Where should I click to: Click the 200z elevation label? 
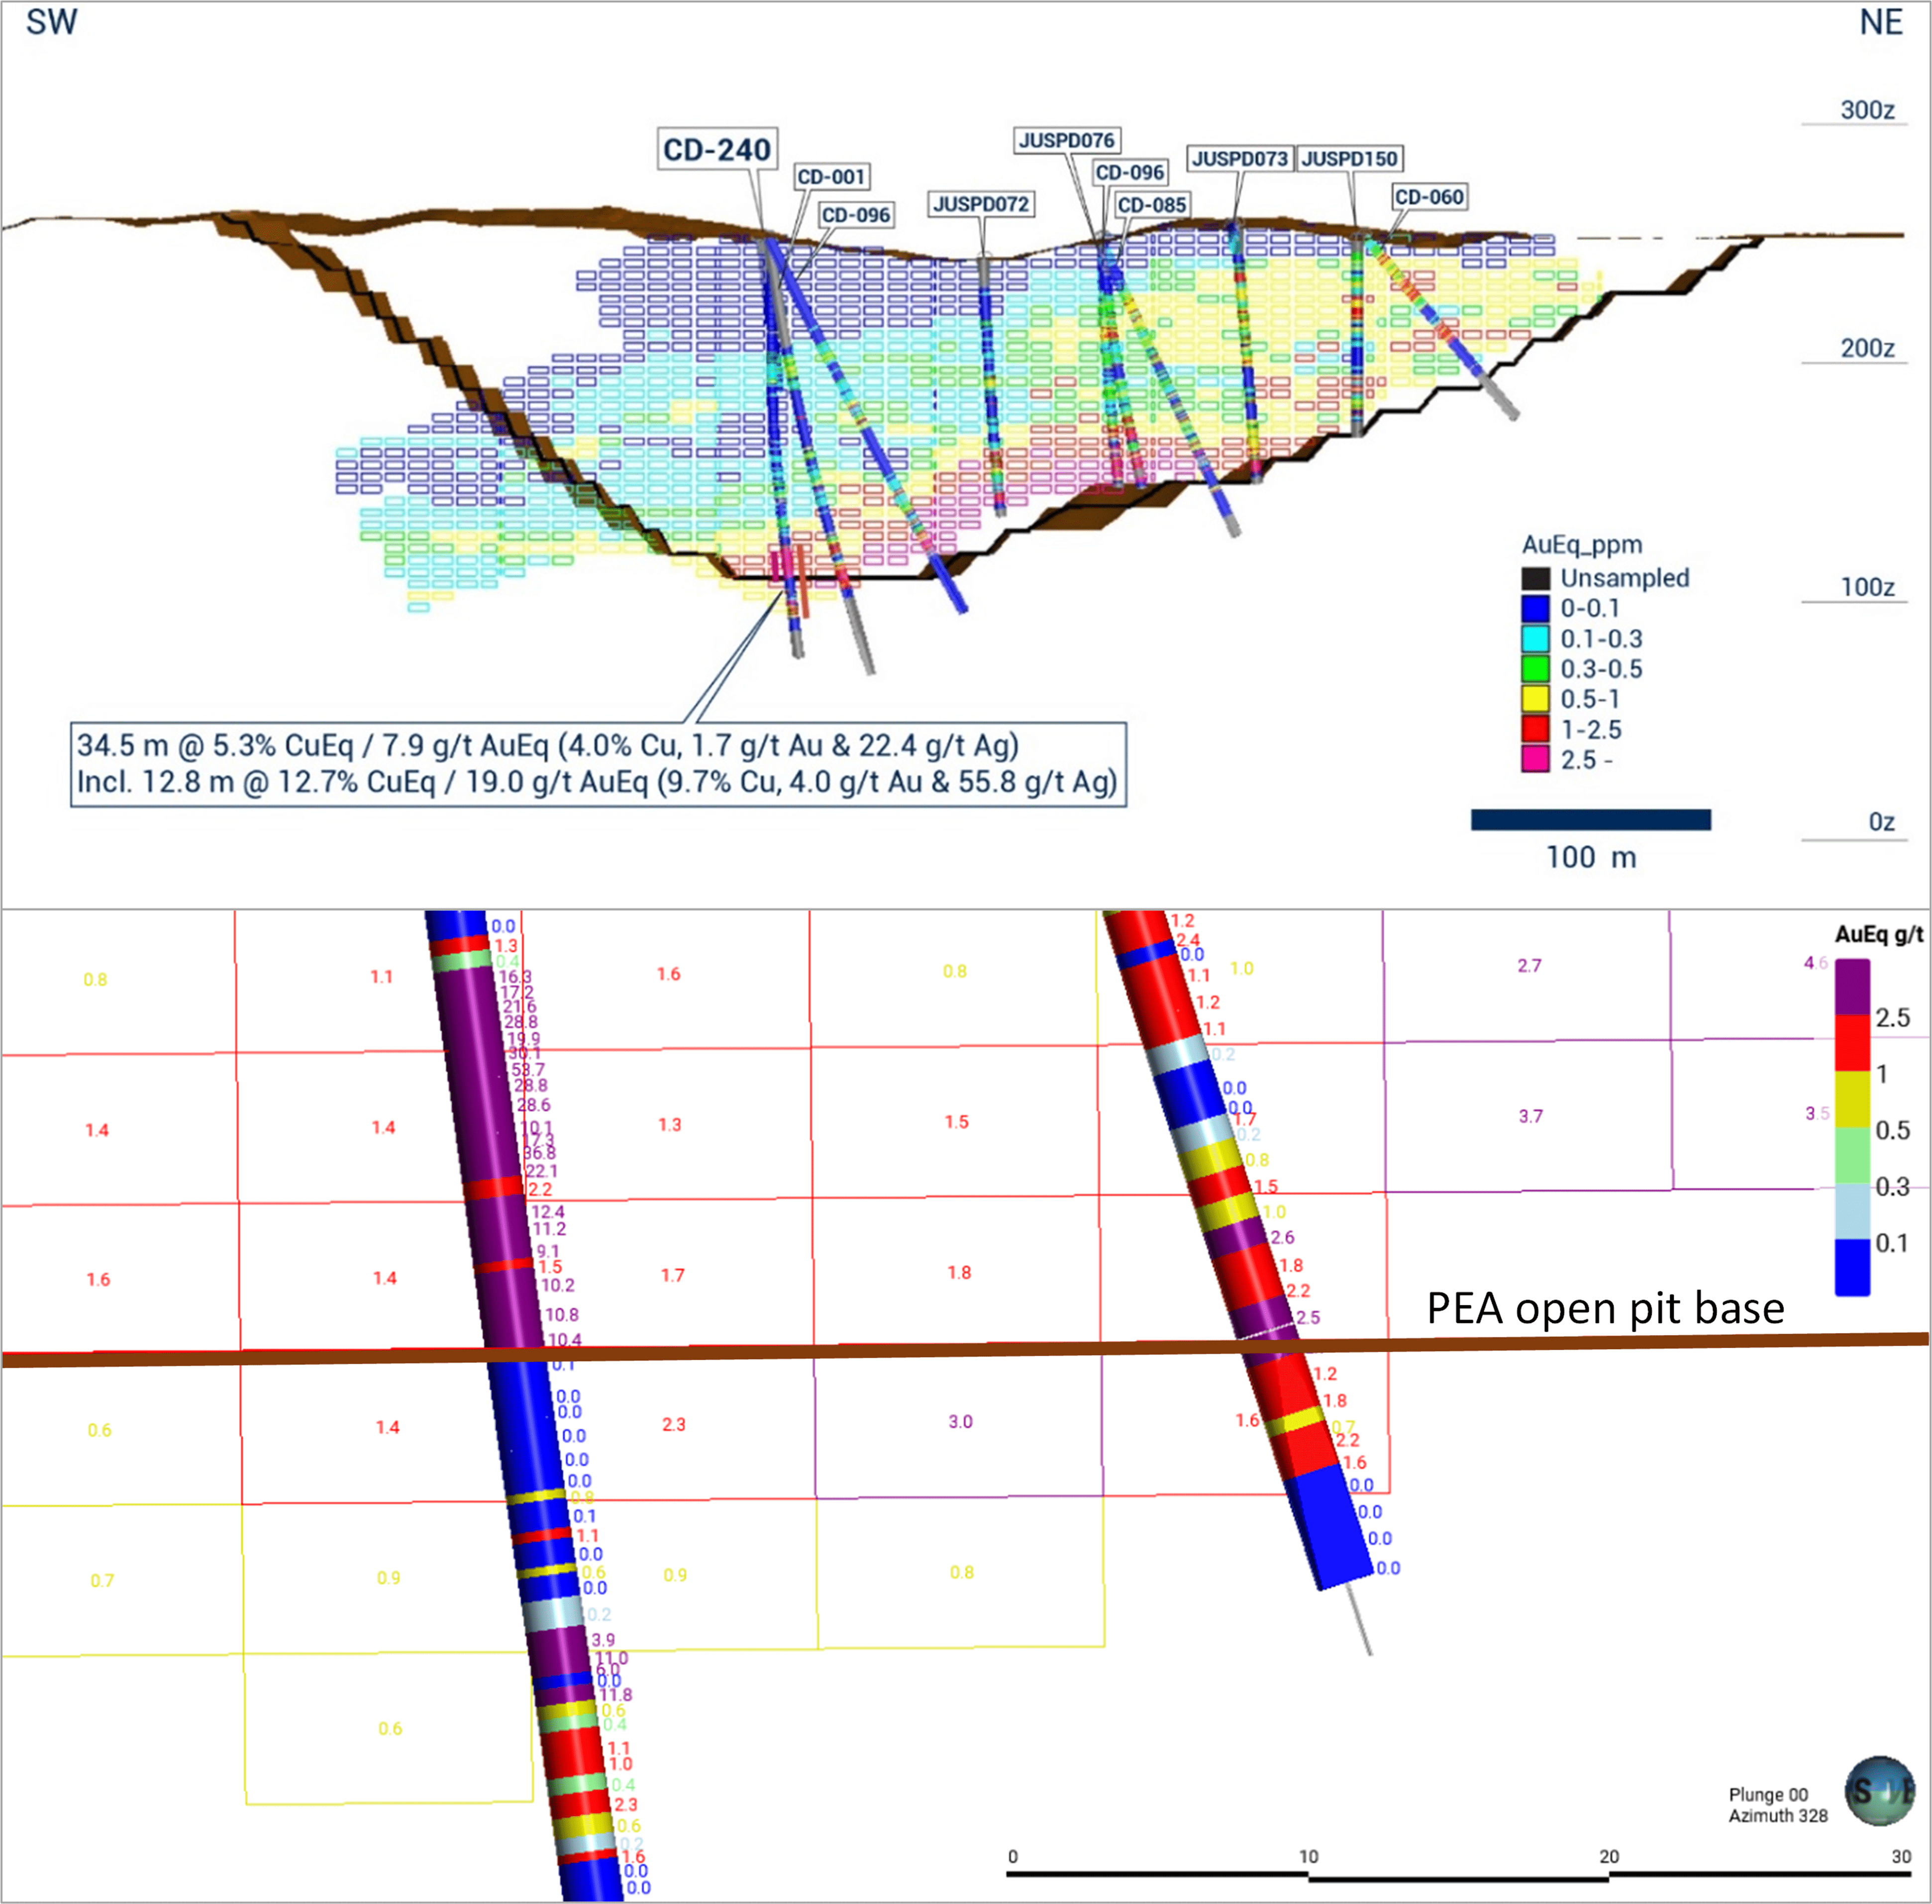tap(1867, 349)
